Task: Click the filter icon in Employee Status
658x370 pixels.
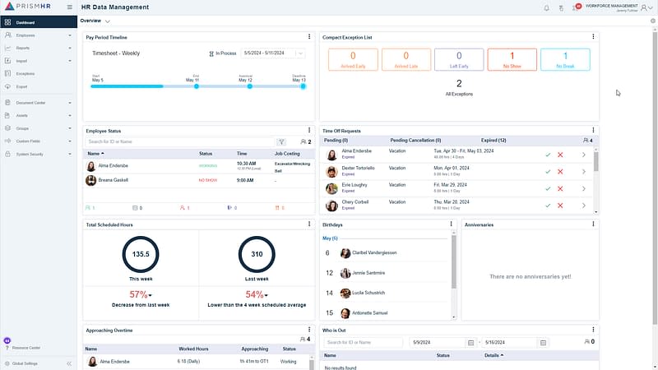Action: [281, 142]
